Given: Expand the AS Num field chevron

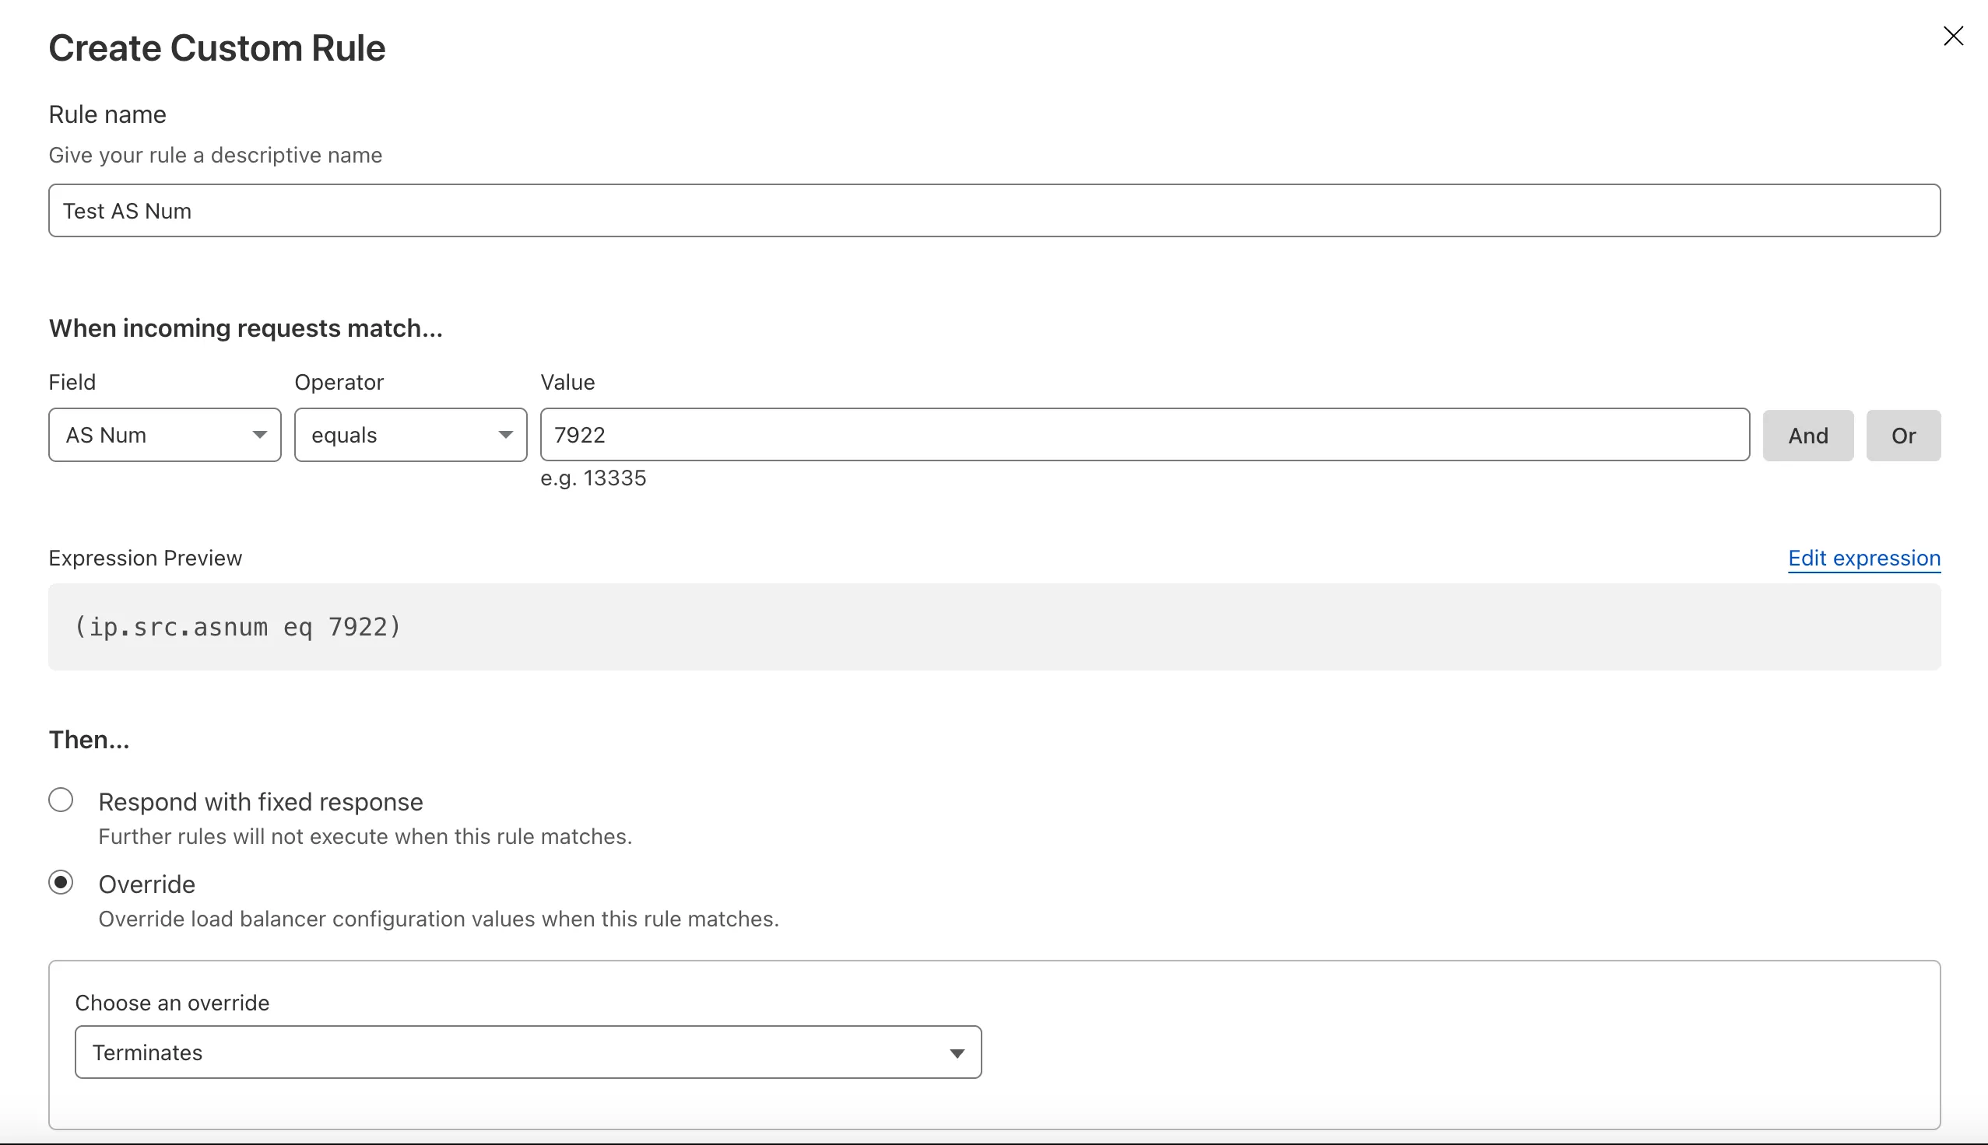Looking at the screenshot, I should [x=262, y=435].
